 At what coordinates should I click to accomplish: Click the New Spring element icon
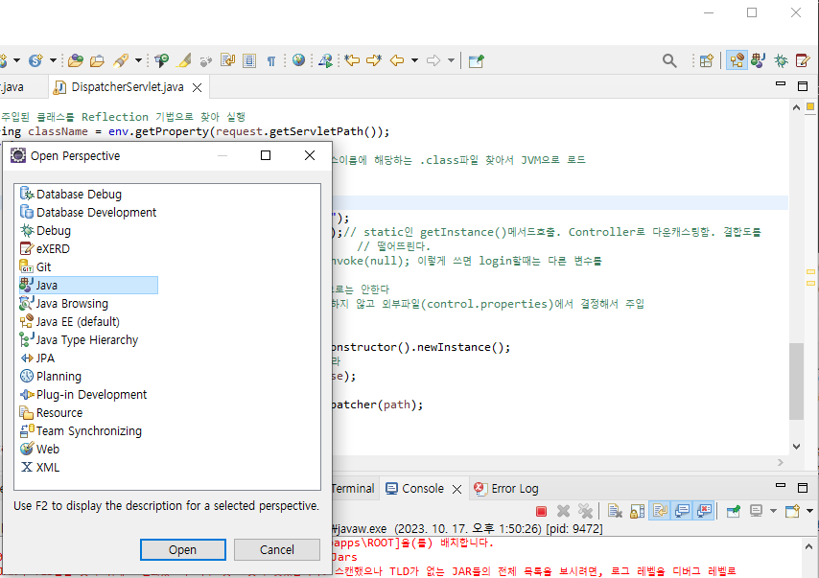tap(35, 60)
